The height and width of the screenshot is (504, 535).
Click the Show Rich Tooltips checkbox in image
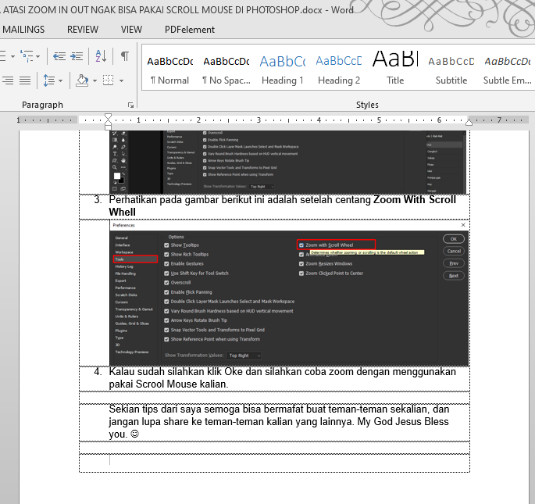pos(166,255)
